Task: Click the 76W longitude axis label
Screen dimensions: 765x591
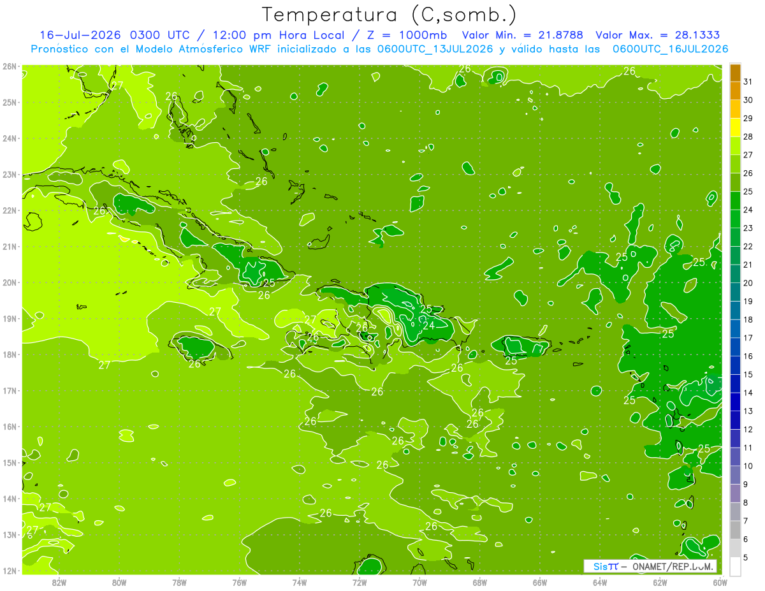Action: [x=240, y=582]
